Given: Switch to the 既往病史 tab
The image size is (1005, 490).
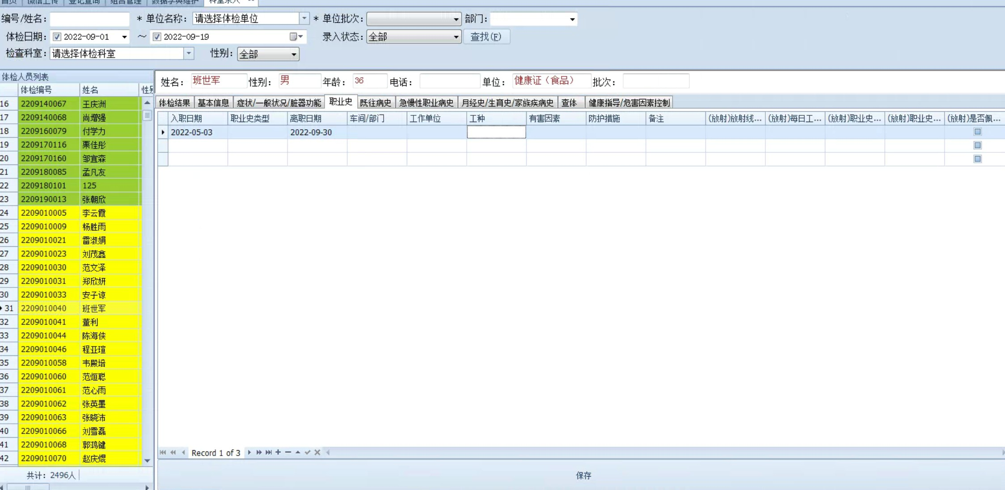Looking at the screenshot, I should point(375,103).
